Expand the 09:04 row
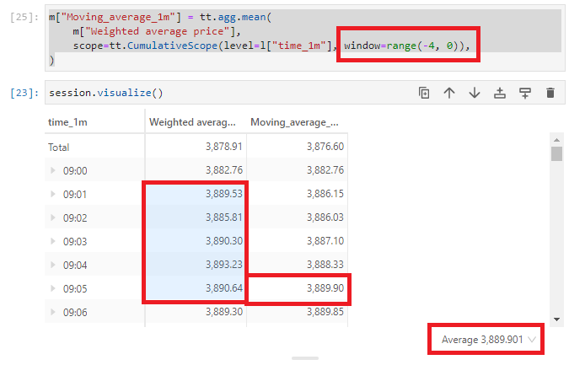This screenshot has width=569, height=365. 53,265
